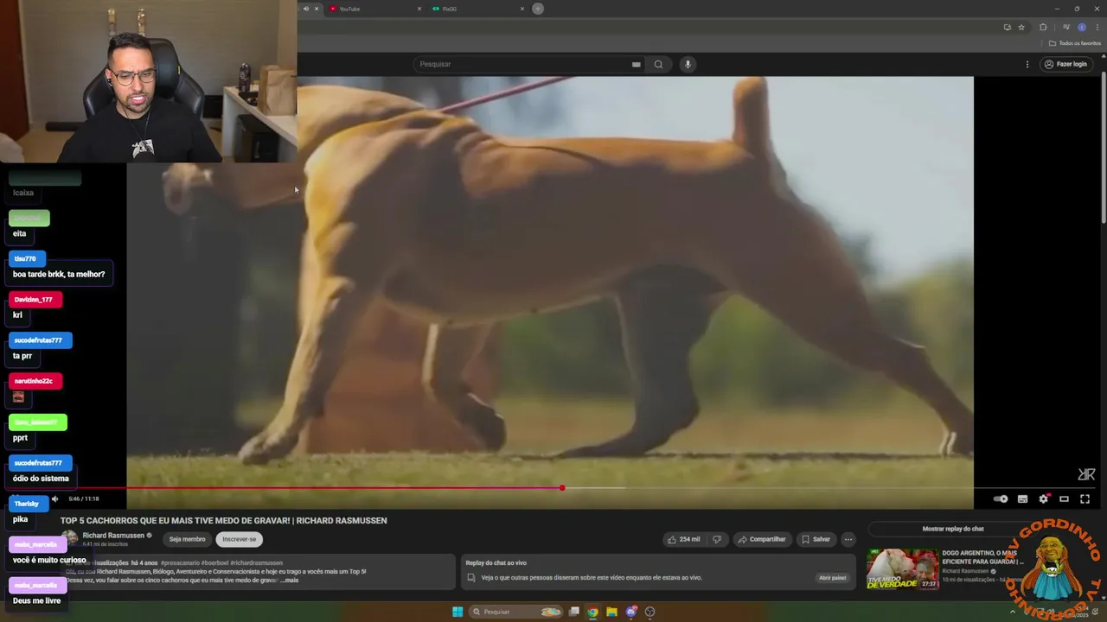Open the cast/install icon in address bar
This screenshot has width=1107, height=622.
pos(1007,28)
